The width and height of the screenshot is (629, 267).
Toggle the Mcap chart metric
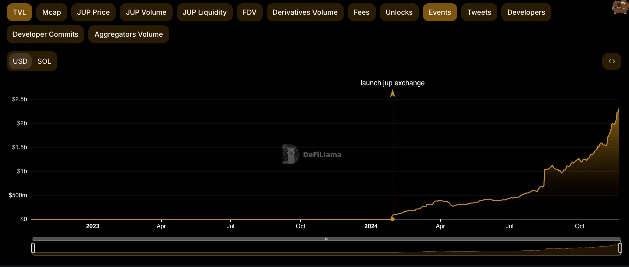point(52,12)
